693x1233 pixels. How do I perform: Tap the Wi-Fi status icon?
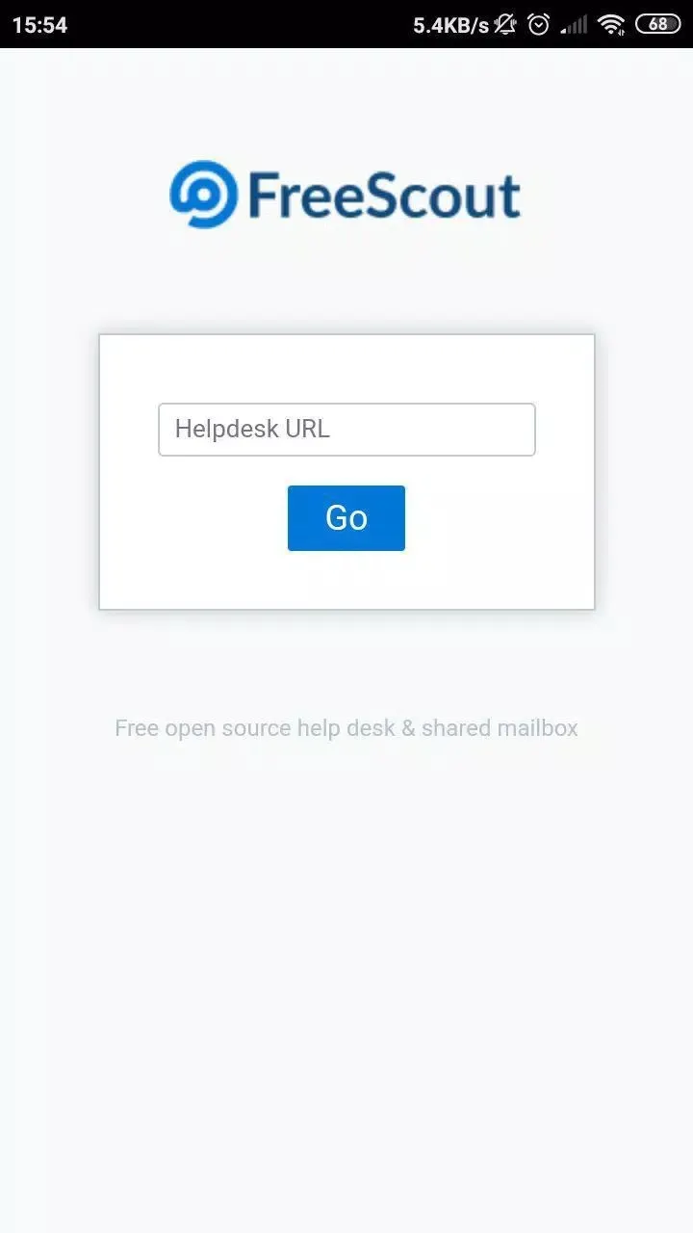[611, 25]
